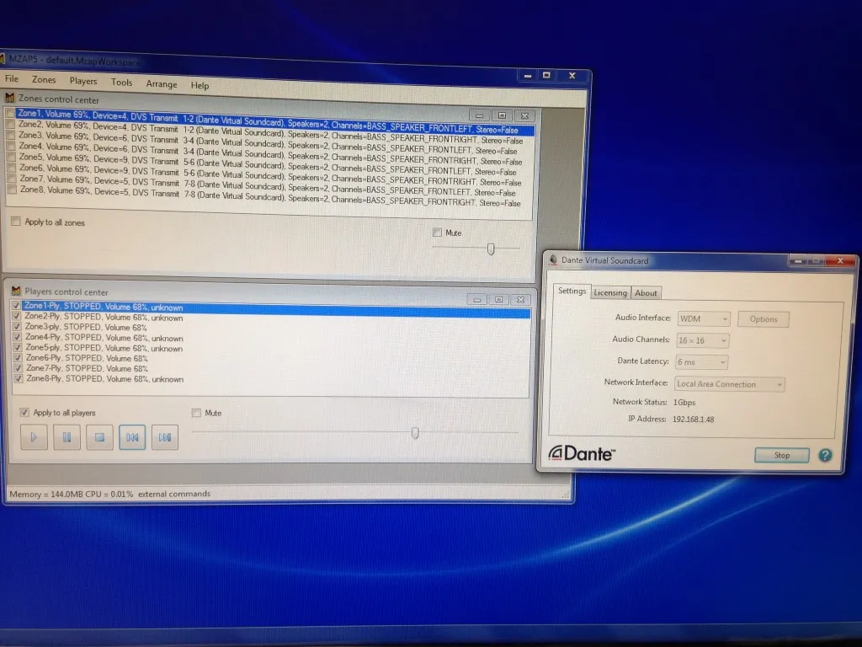Enable Apply to all zones
Image resolution: width=862 pixels, height=647 pixels.
click(15, 222)
